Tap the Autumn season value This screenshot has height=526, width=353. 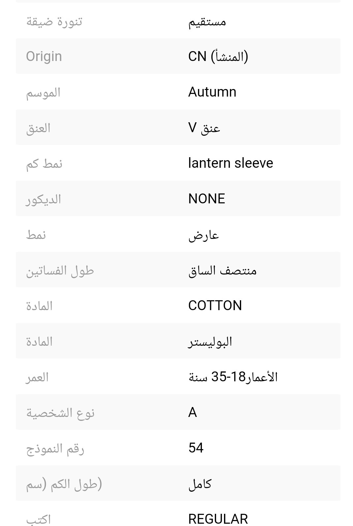tap(212, 92)
